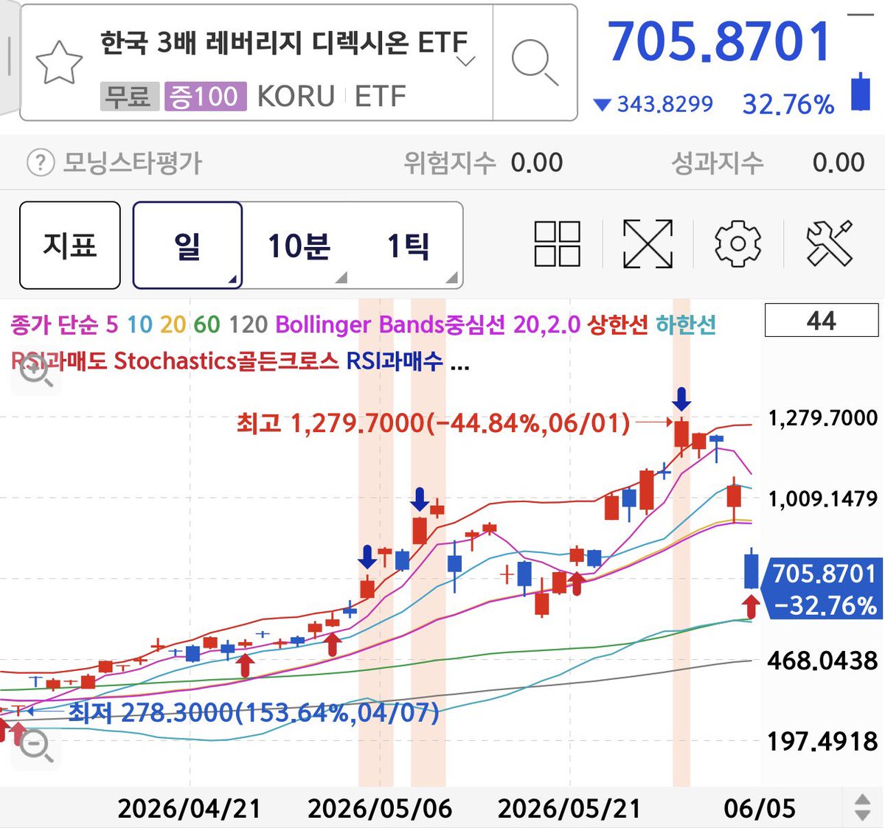Edit the candle count field showing 44

[x=822, y=321]
